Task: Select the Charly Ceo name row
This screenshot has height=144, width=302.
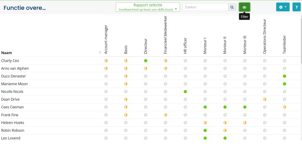Action: [x=10, y=61]
